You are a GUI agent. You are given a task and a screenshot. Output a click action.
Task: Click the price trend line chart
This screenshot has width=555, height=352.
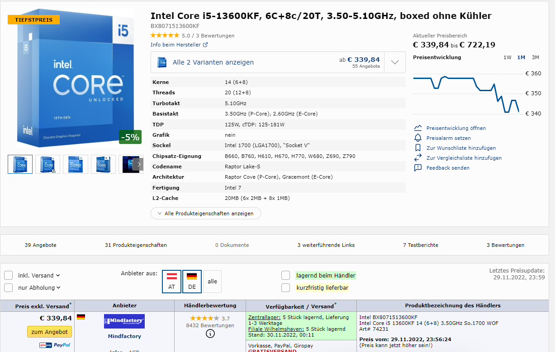466,94
